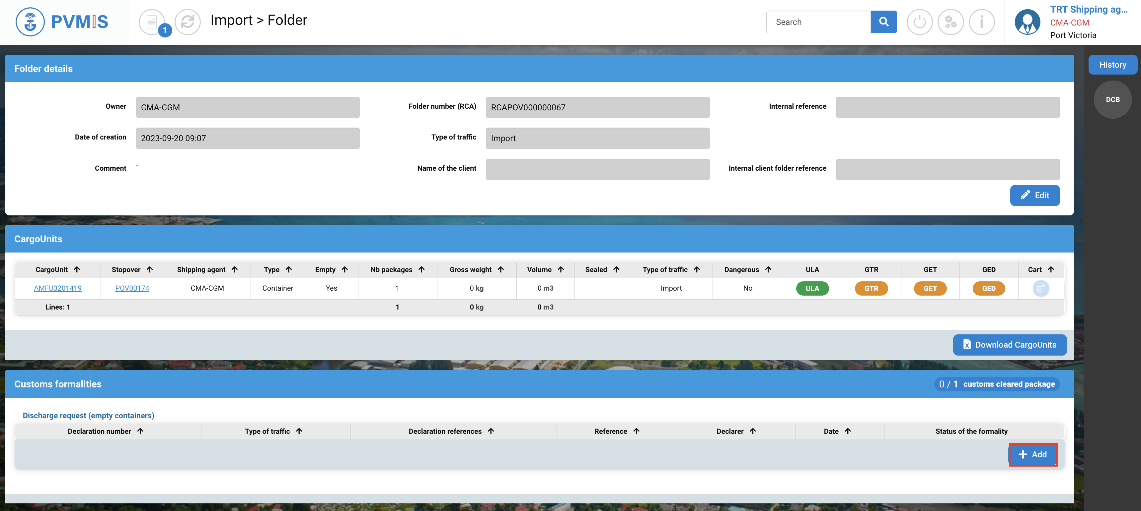Screen dimensions: 1141x511
Task: Sort formalities by Declaration number
Action: coord(140,431)
